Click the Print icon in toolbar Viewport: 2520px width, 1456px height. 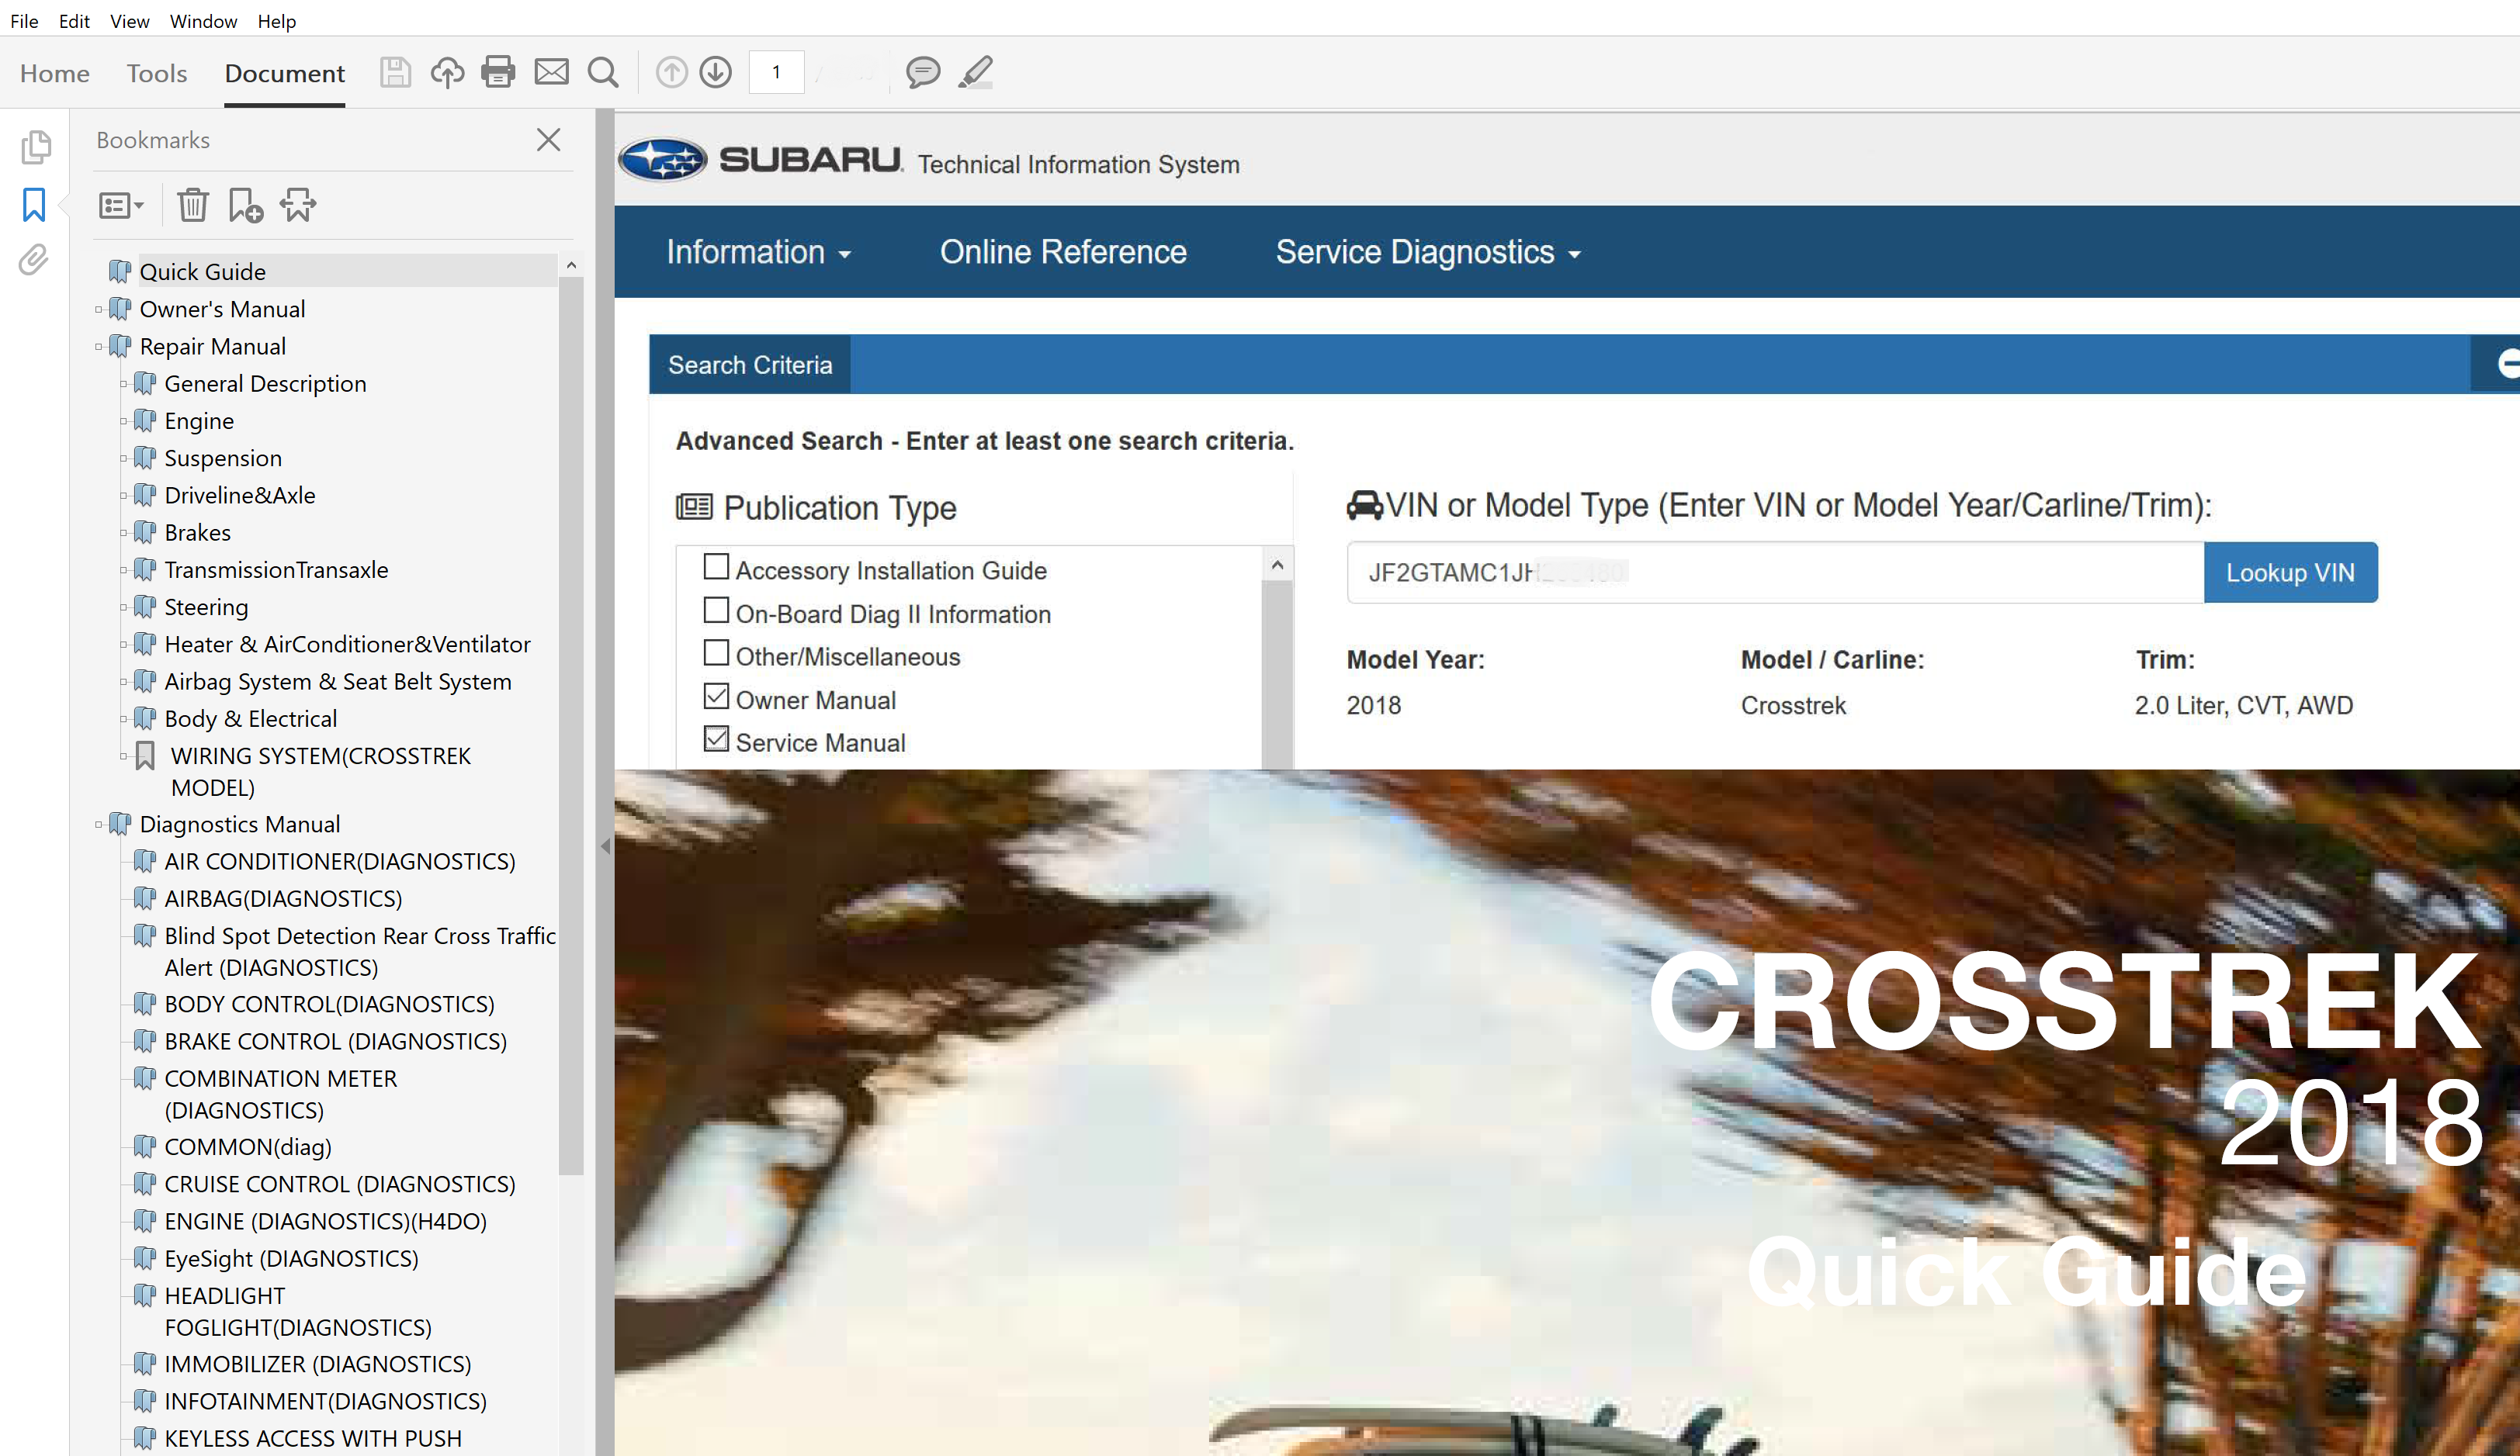coord(498,72)
